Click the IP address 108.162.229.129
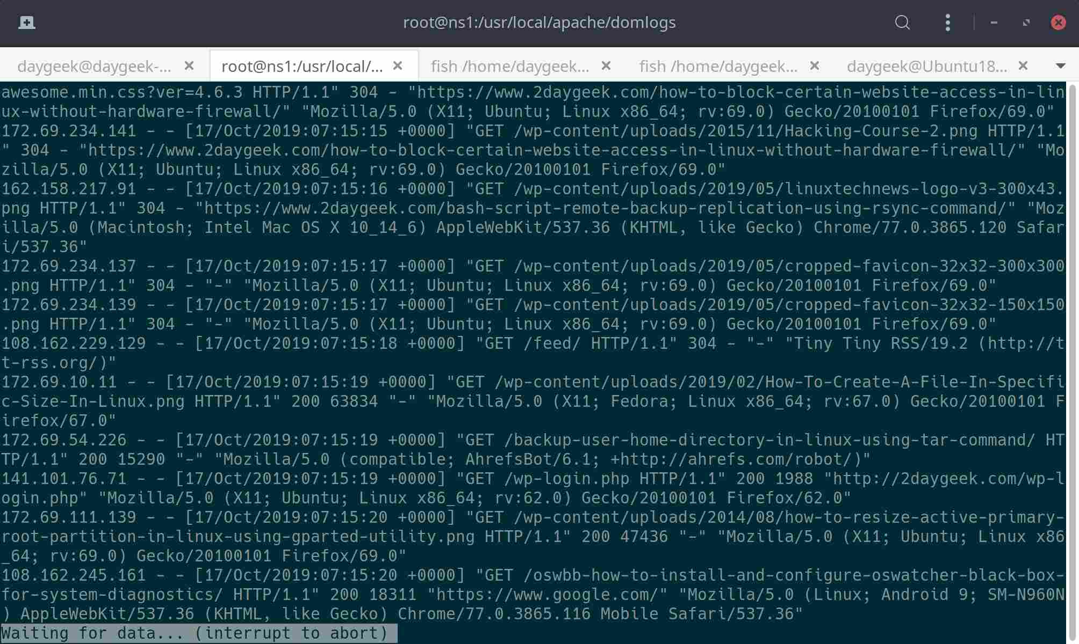1079x644 pixels. click(x=74, y=343)
